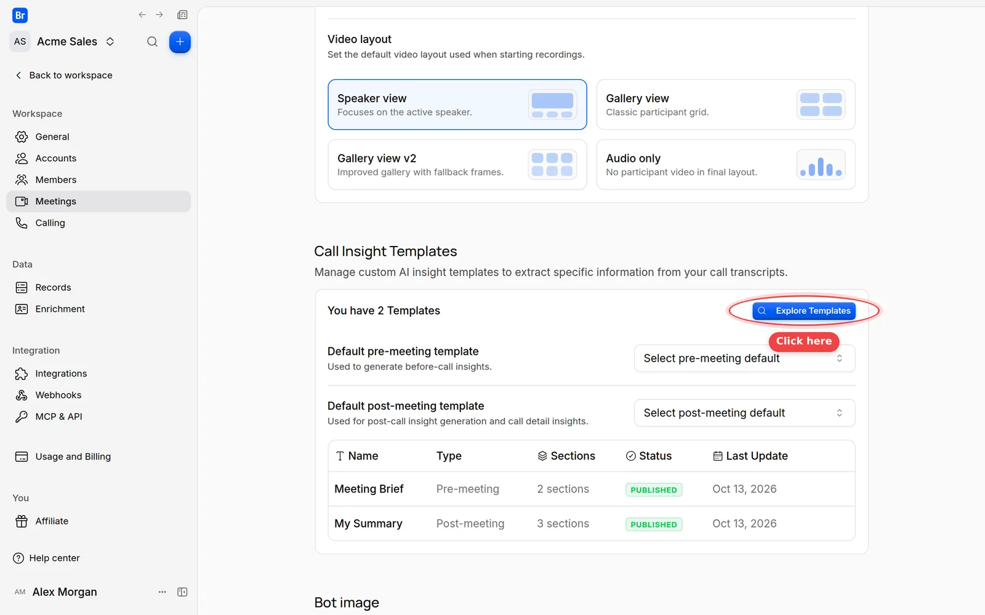This screenshot has width=985, height=615.
Task: Click the Help center question mark icon
Action: pyautogui.click(x=18, y=558)
